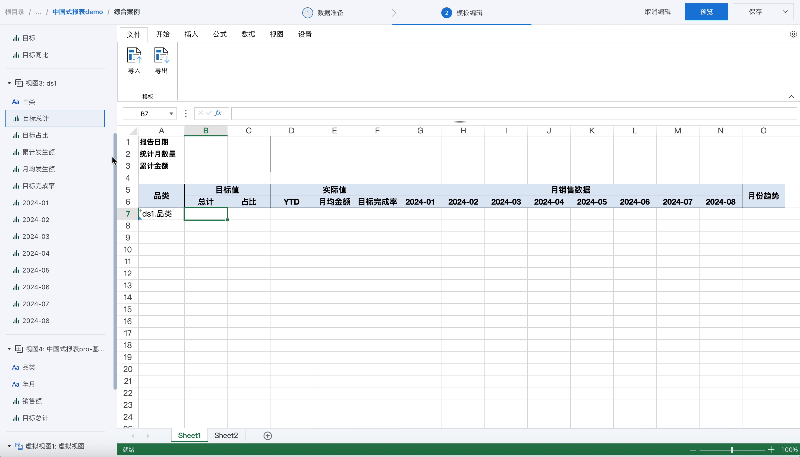Click the 导入 import template icon

(134, 61)
